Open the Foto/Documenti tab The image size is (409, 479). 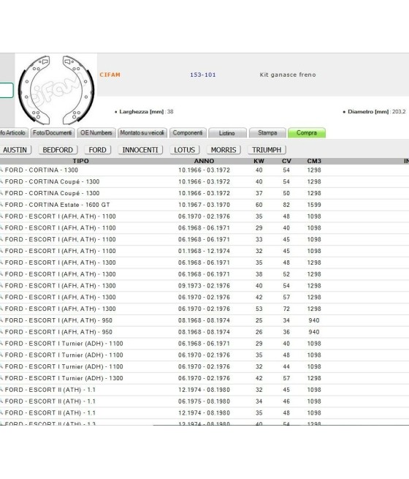pos(53,133)
